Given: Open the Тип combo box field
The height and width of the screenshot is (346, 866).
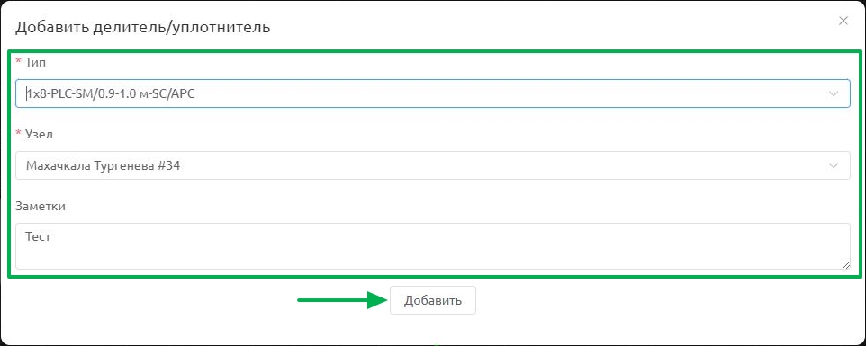Looking at the screenshot, I should click(432, 93).
